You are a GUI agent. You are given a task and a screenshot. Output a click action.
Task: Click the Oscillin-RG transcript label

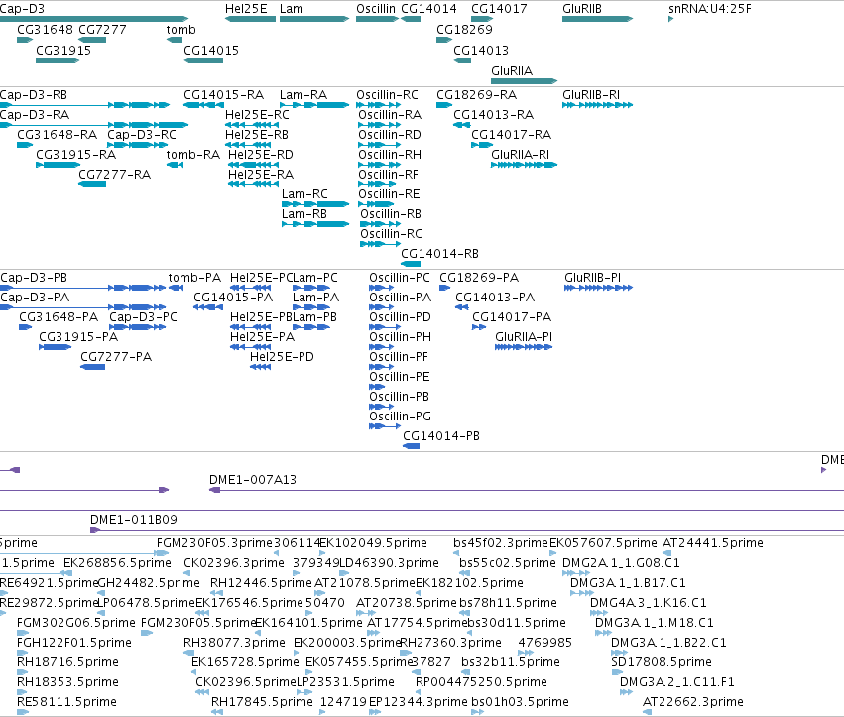tap(392, 234)
